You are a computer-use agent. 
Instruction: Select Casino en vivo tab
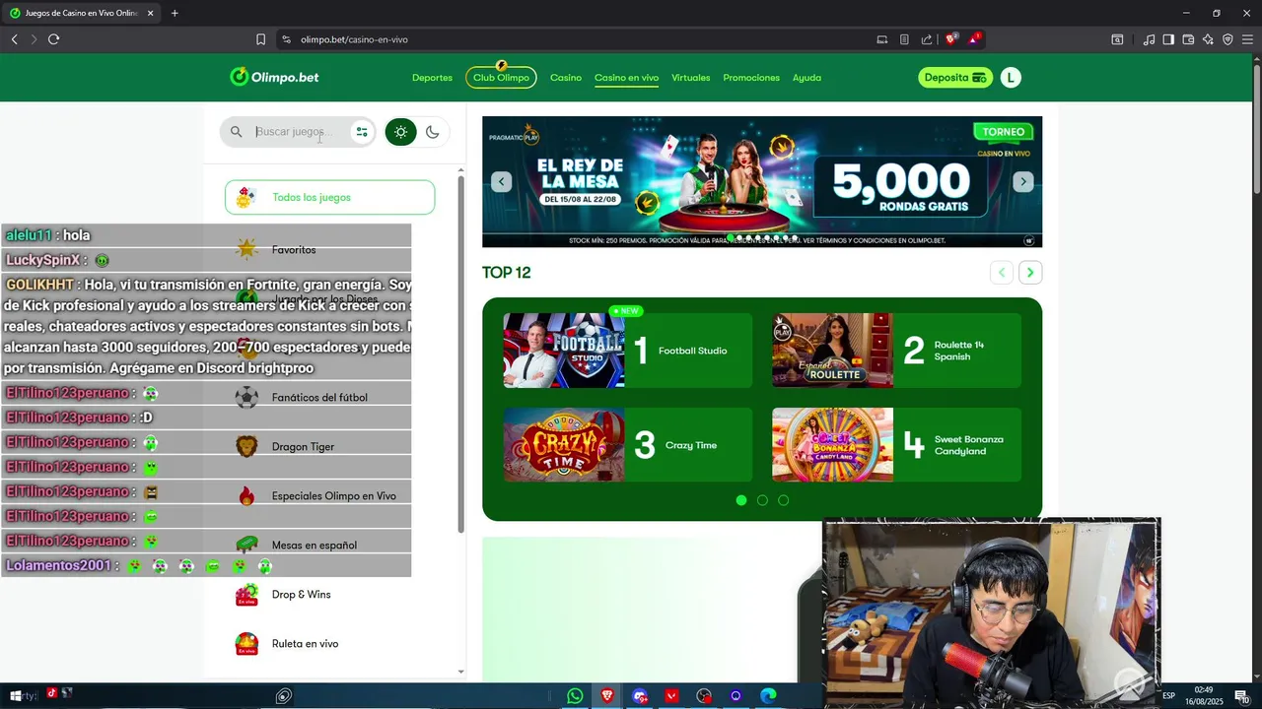coord(626,78)
